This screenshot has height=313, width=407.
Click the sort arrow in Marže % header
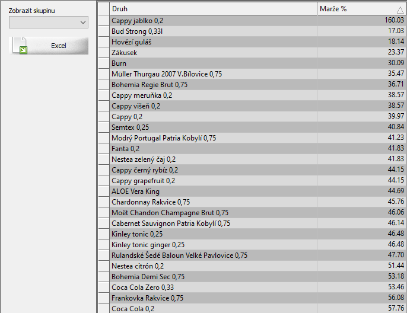[x=400, y=9]
